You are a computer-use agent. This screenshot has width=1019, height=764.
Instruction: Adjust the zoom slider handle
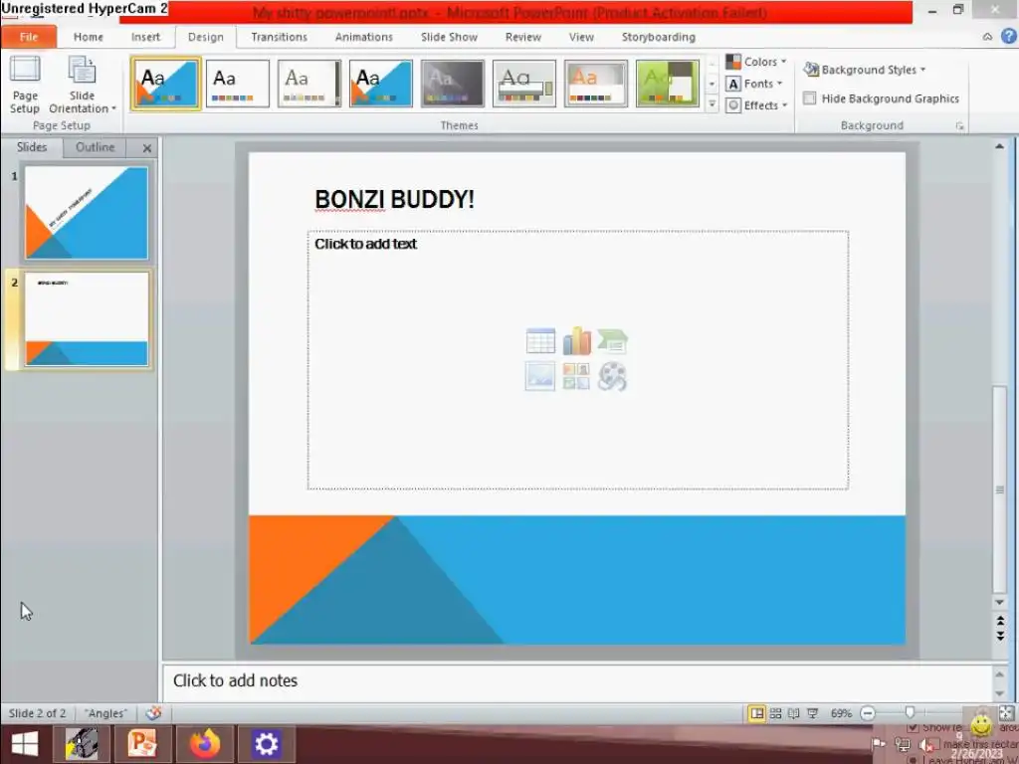pyautogui.click(x=910, y=713)
